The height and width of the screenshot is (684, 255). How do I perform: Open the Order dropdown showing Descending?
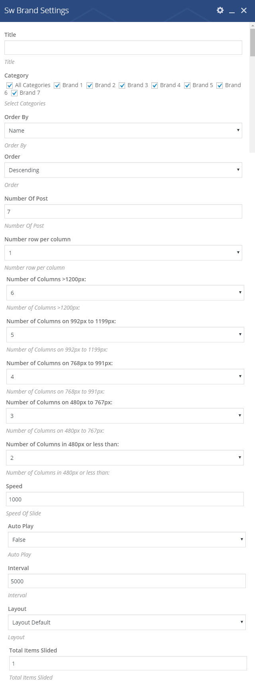123,170
